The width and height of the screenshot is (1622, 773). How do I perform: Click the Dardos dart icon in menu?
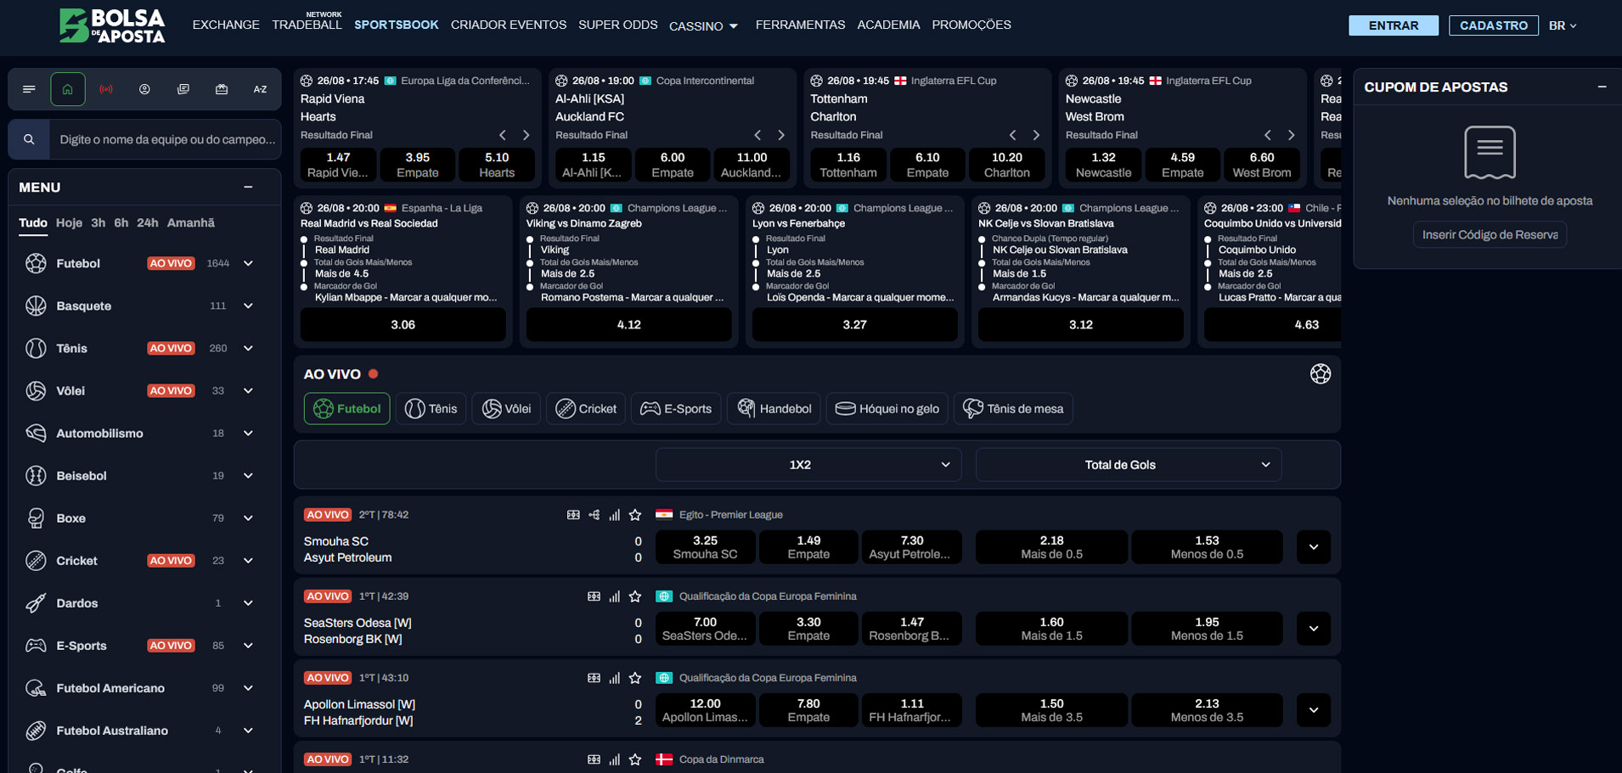click(36, 602)
